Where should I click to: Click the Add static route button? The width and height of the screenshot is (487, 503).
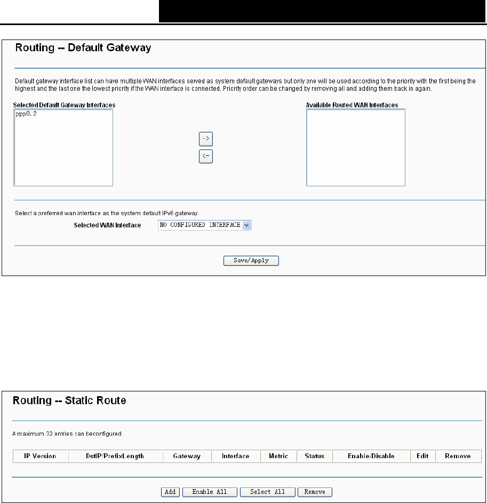click(170, 492)
